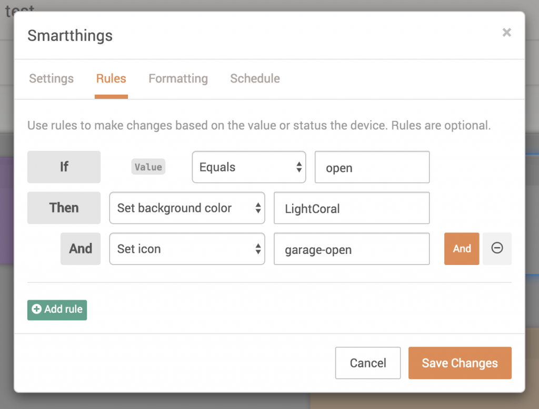
Task: Open the Formatting tab
Action: tap(178, 78)
